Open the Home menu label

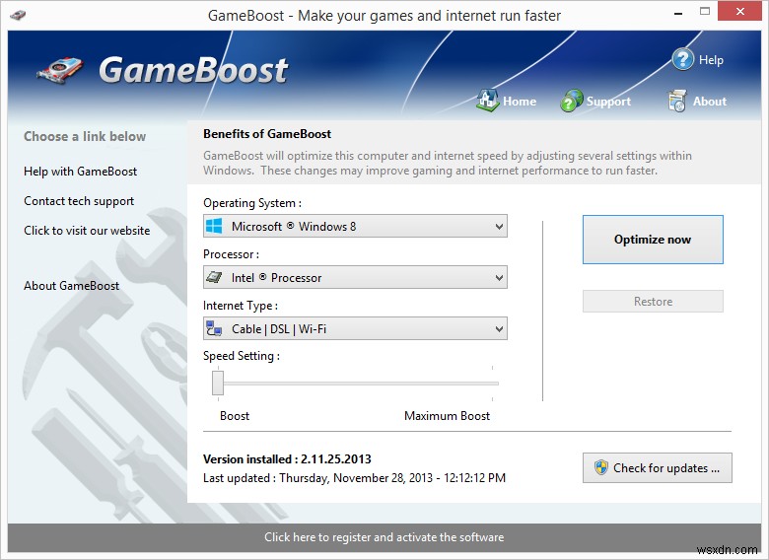click(520, 101)
